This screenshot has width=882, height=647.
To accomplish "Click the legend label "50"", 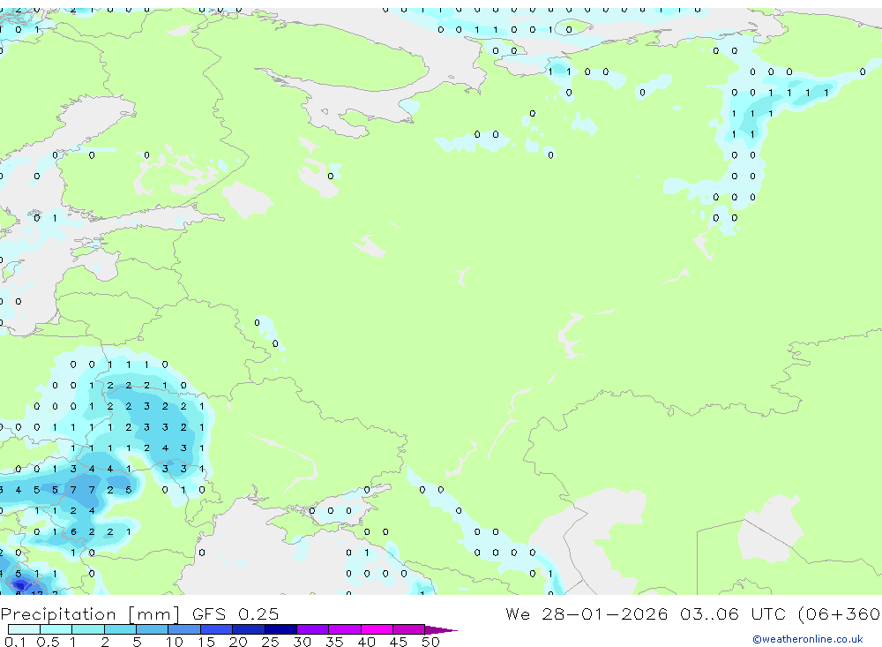I will (x=430, y=642).
